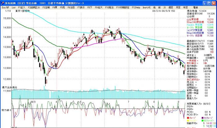Click the 山谷買目標 13,210 row

pyautogui.click(x=200, y=19)
